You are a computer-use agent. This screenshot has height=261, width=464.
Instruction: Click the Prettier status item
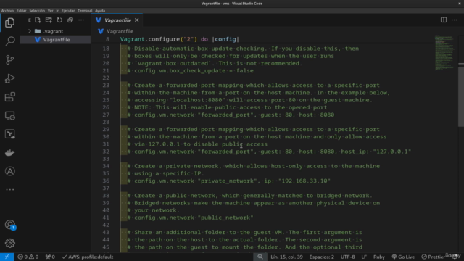point(433,257)
